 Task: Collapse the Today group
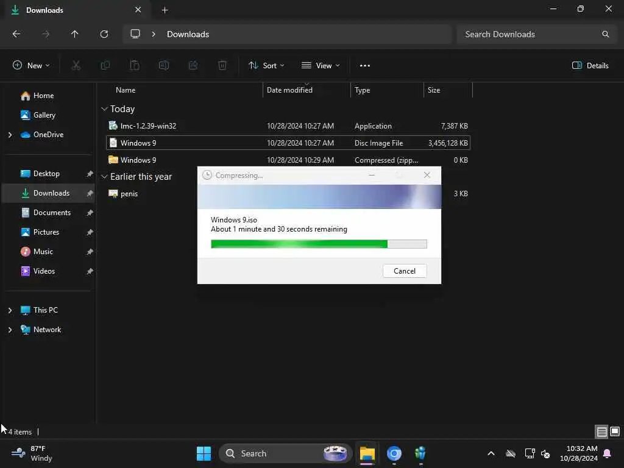click(104, 108)
